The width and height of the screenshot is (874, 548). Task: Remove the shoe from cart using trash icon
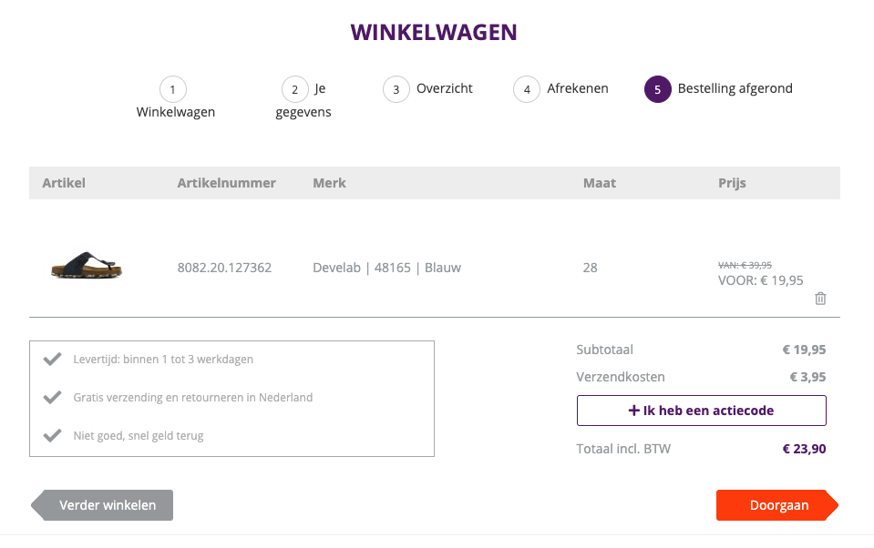819,298
